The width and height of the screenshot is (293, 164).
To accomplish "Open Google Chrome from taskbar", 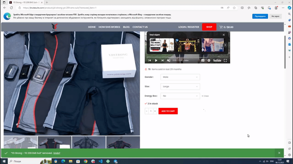I will (85, 161).
